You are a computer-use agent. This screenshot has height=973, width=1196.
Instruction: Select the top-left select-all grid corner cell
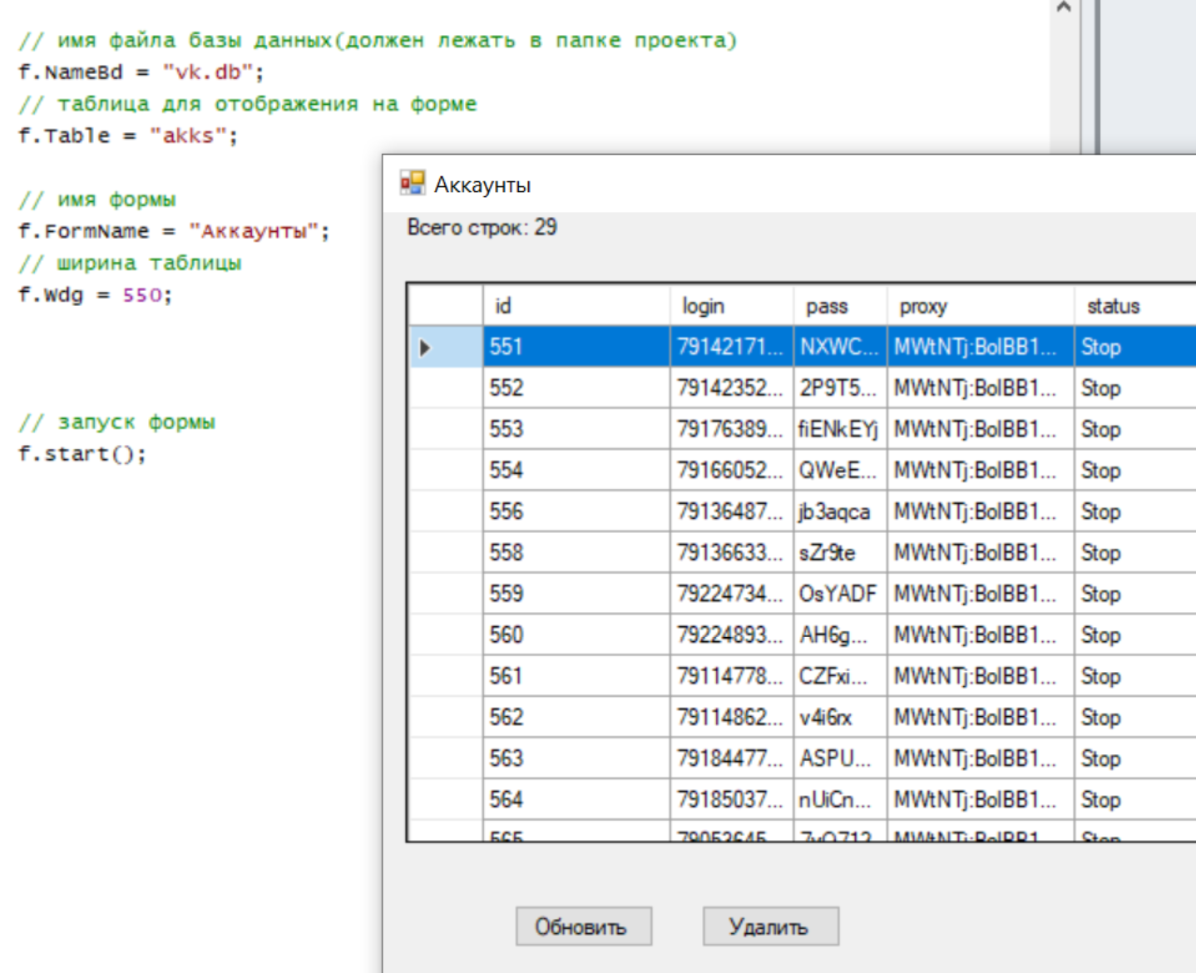click(x=446, y=306)
